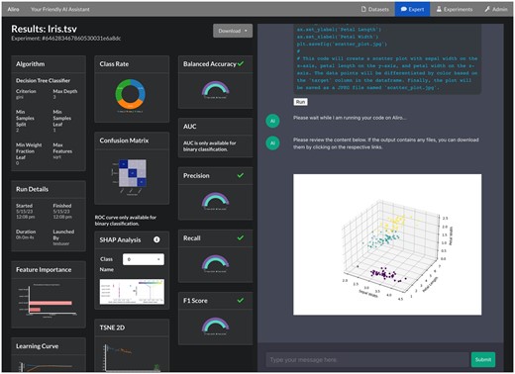Click the Algorithm panel header

(x=49, y=64)
